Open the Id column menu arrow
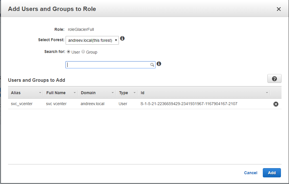 click(267, 93)
